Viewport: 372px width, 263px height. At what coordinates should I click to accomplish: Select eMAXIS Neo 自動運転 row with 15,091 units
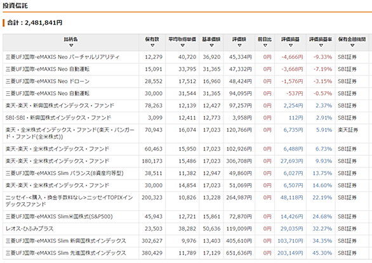point(48,69)
